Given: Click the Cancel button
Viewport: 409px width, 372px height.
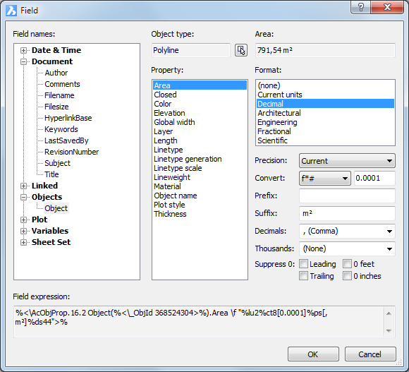Looking at the screenshot, I should 370,354.
